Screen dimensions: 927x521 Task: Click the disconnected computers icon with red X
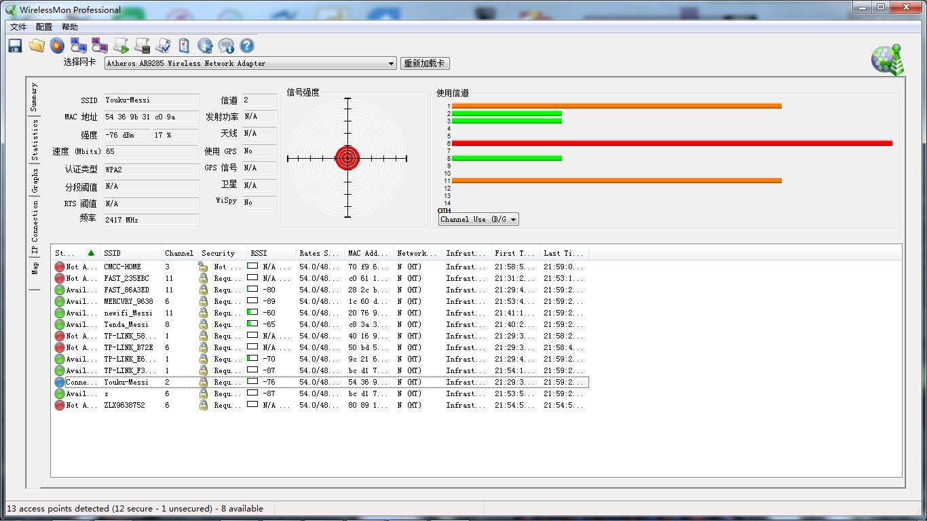click(100, 45)
